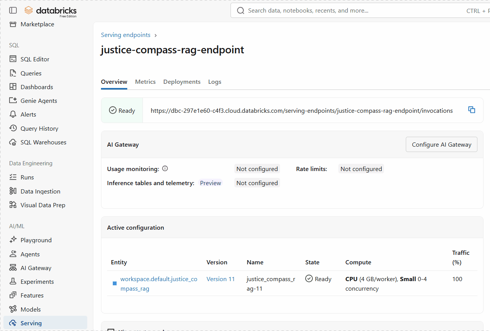Click the Query History clock icon

[13, 129]
